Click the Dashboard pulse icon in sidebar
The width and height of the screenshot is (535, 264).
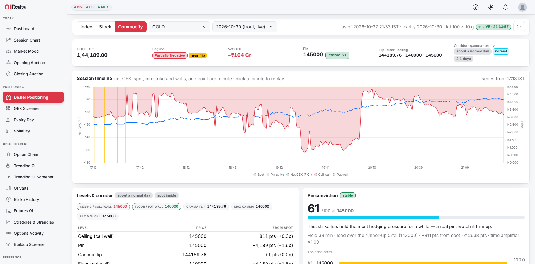click(8, 29)
